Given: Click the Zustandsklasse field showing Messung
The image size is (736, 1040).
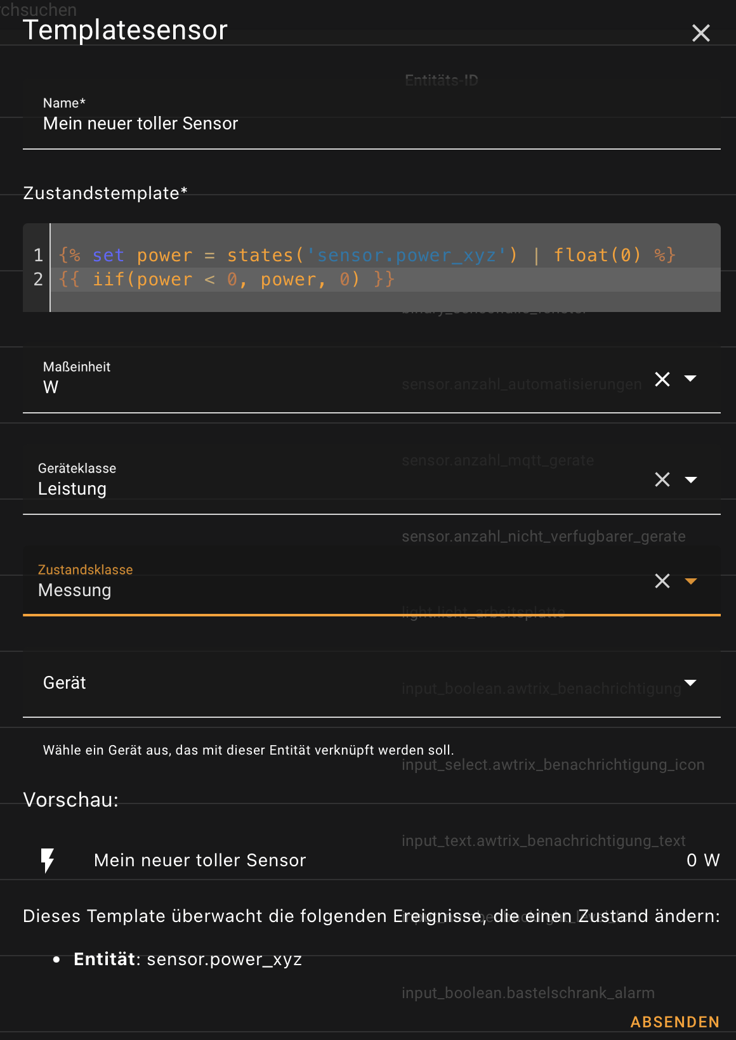Looking at the screenshot, I should pos(336,581).
